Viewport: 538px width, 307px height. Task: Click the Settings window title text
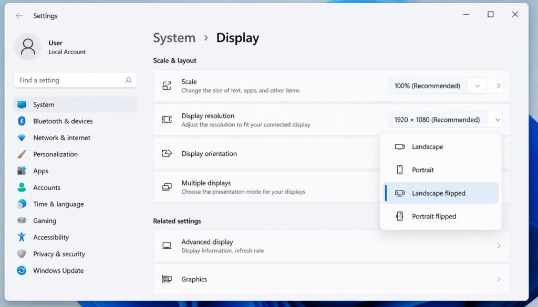tap(45, 16)
